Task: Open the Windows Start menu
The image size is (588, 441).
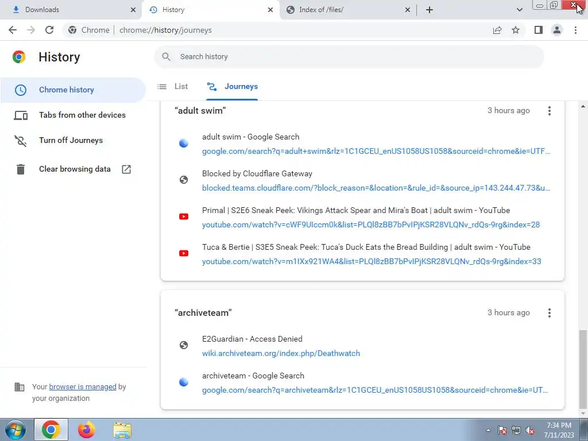Action: click(16, 430)
